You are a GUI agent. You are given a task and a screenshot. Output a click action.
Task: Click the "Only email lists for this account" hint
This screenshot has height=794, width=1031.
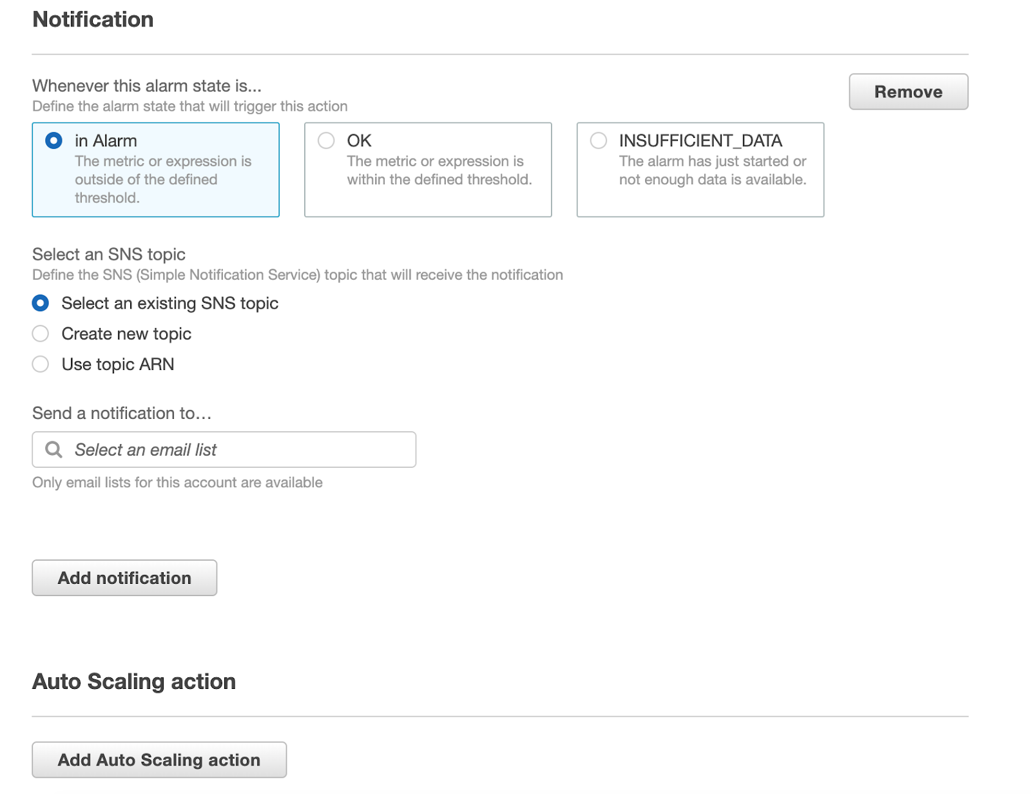(x=177, y=482)
